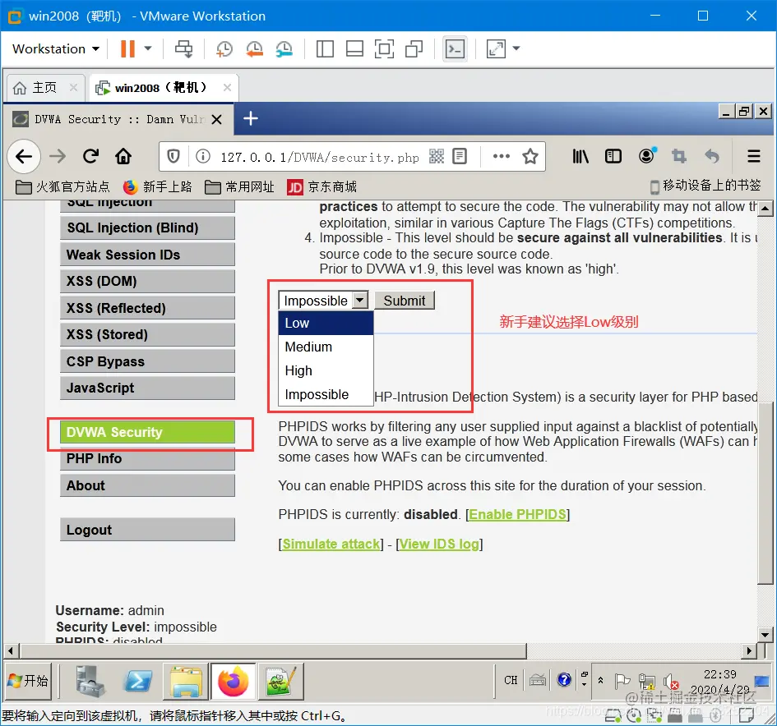The height and width of the screenshot is (726, 777).
Task: Open SQL Injection (Blind) page
Action: [147, 227]
